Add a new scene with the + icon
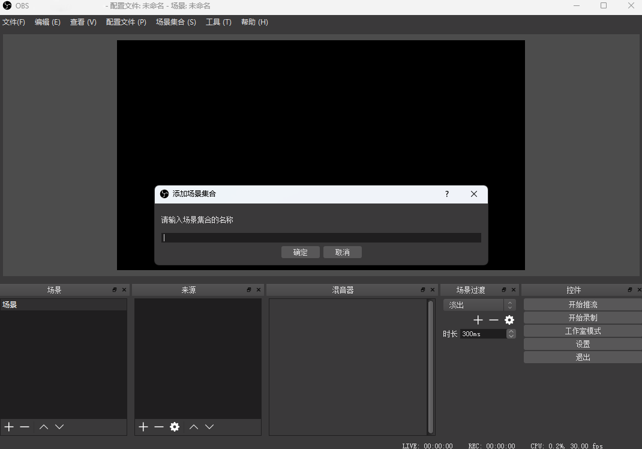This screenshot has width=642, height=449. pyautogui.click(x=8, y=426)
